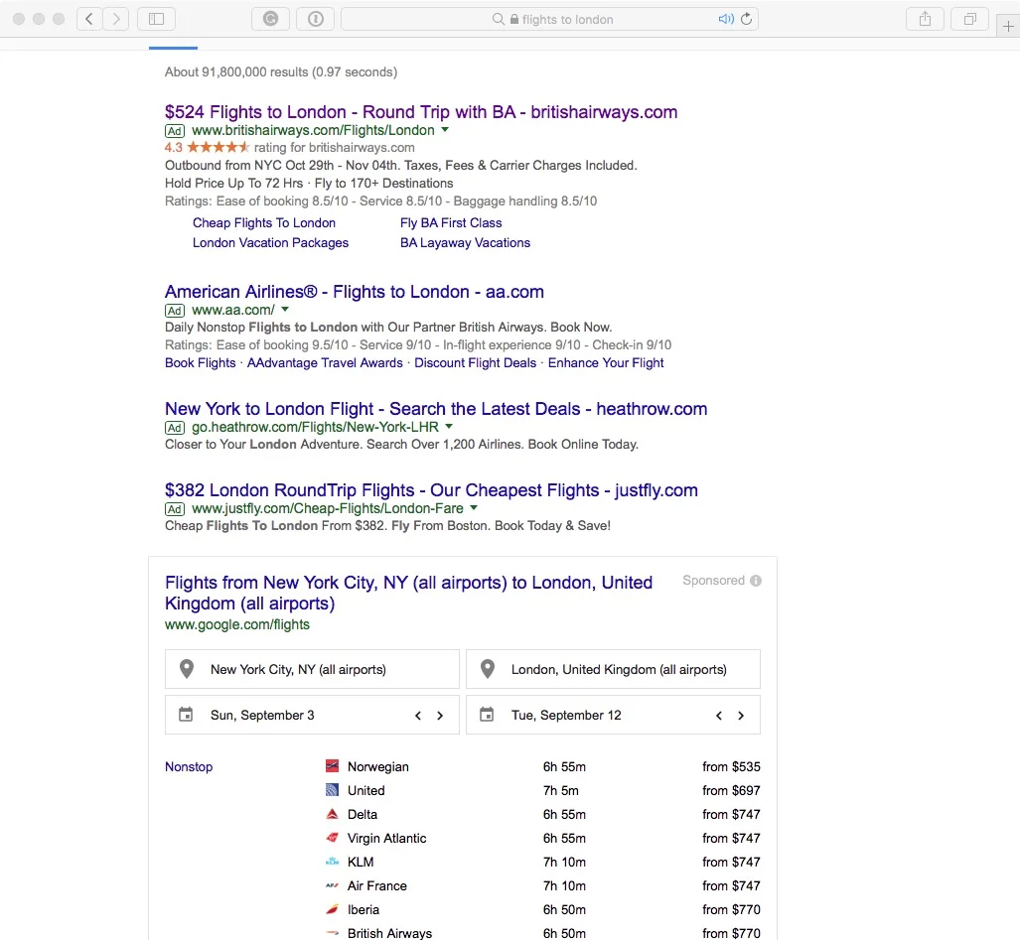
Task: Click the Iberia airline logo
Action: point(333,909)
